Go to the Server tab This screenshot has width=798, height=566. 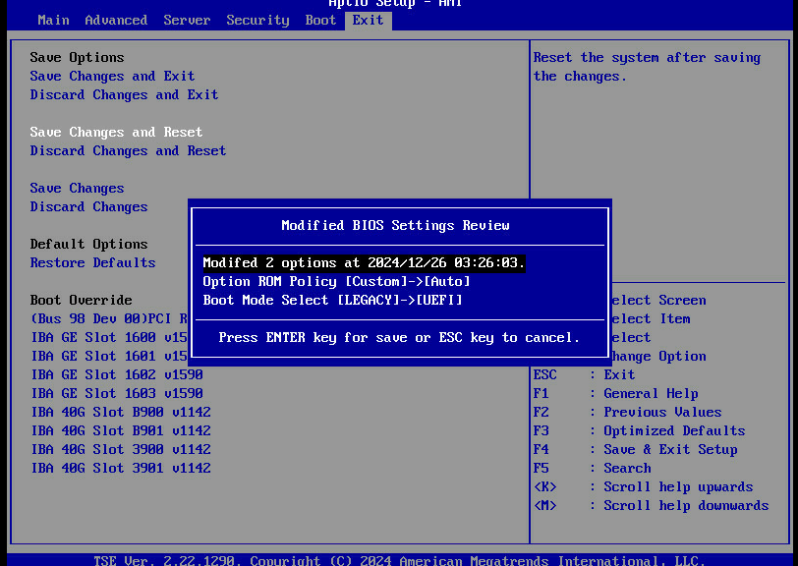click(x=187, y=21)
